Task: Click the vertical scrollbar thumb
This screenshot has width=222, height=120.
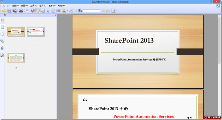Action: click(219, 40)
